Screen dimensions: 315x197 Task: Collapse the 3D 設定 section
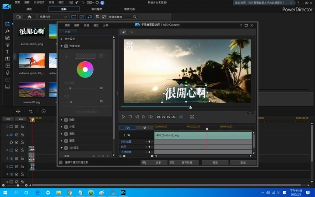(62, 148)
